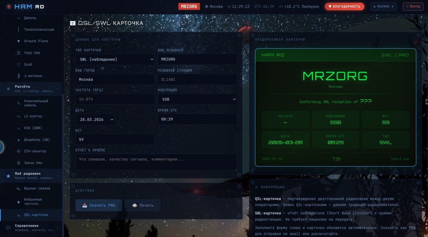This screenshot has height=237, width=428.
Task: Focus the Ваш позывной field
Action: point(197,59)
